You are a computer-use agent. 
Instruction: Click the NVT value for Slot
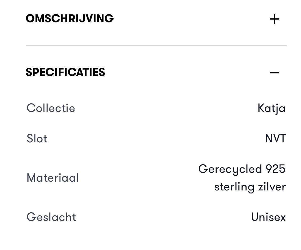tap(275, 139)
